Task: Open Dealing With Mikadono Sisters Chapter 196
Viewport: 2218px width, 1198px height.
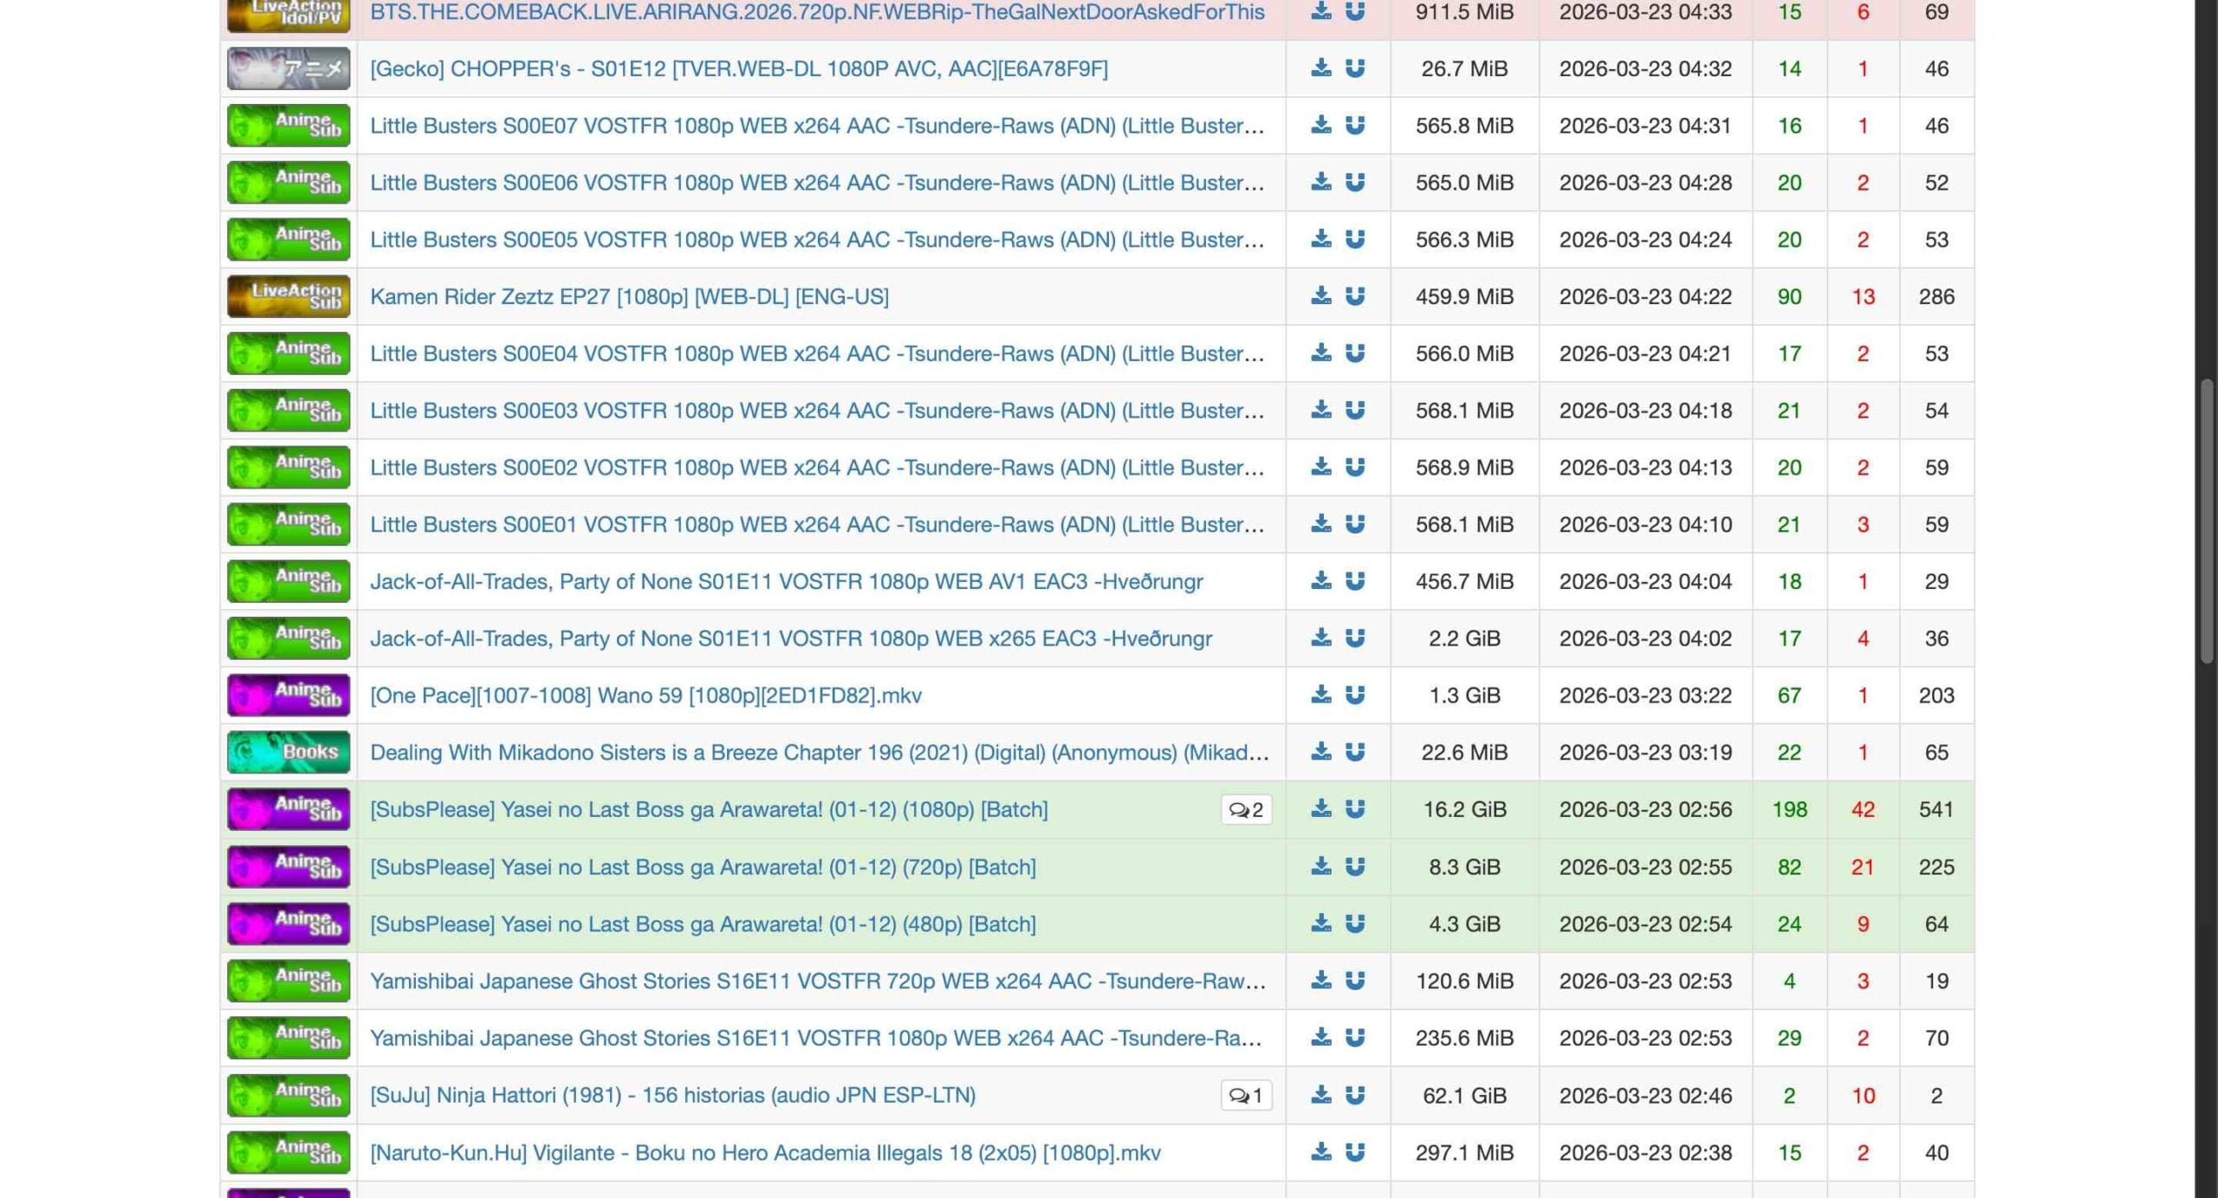Action: [820, 752]
